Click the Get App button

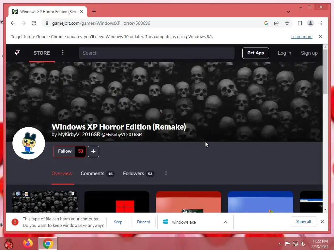tap(256, 53)
